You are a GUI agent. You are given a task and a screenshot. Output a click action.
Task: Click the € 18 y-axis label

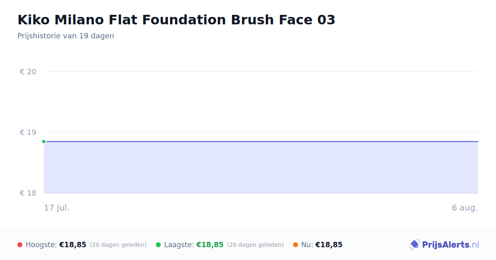[x=28, y=193]
